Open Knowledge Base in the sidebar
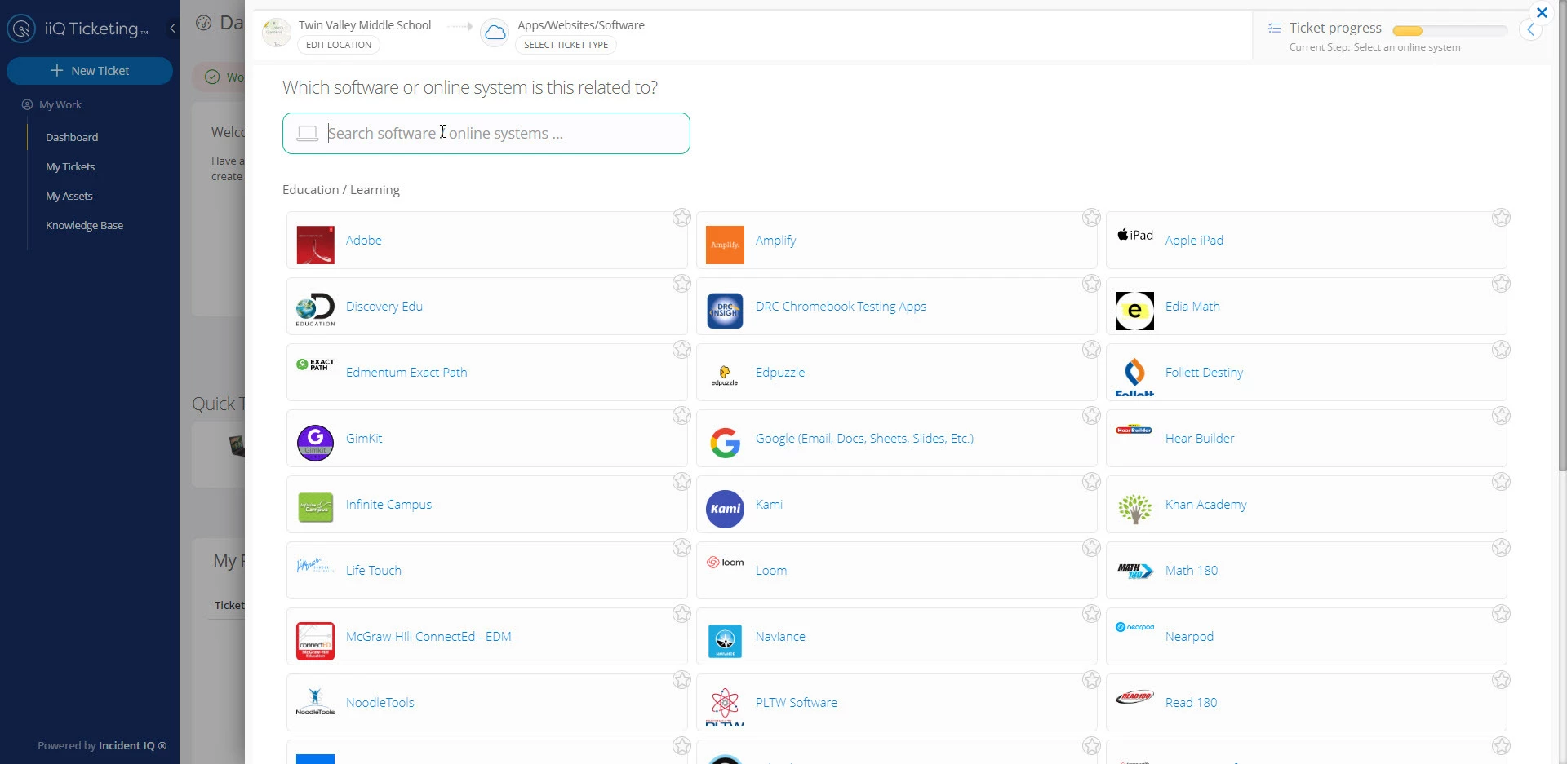Screen dimensions: 1567x764 (84, 225)
